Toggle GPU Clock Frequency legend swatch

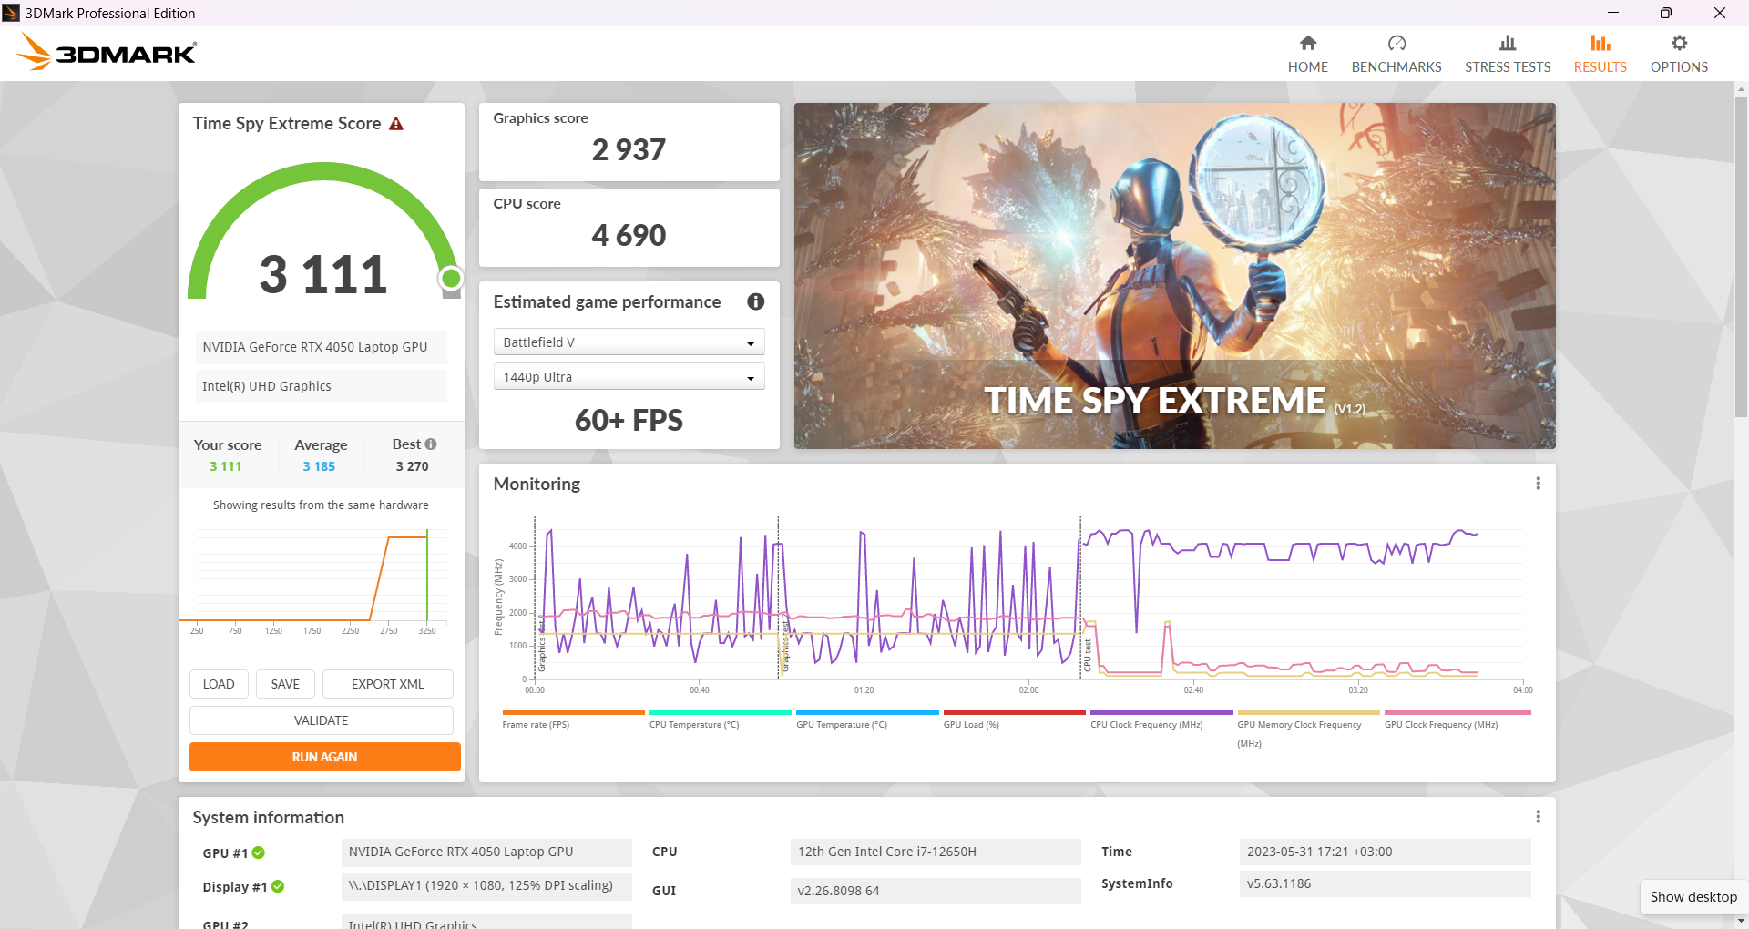point(1457,713)
